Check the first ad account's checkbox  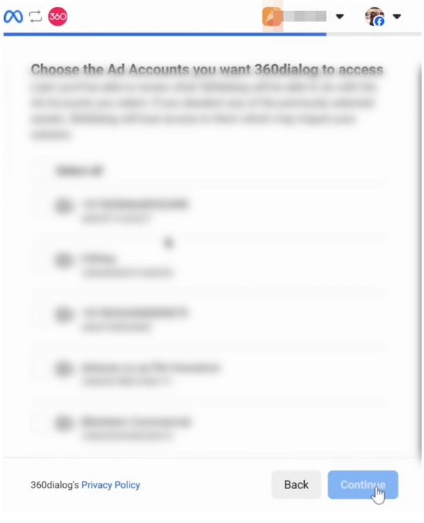(39, 205)
